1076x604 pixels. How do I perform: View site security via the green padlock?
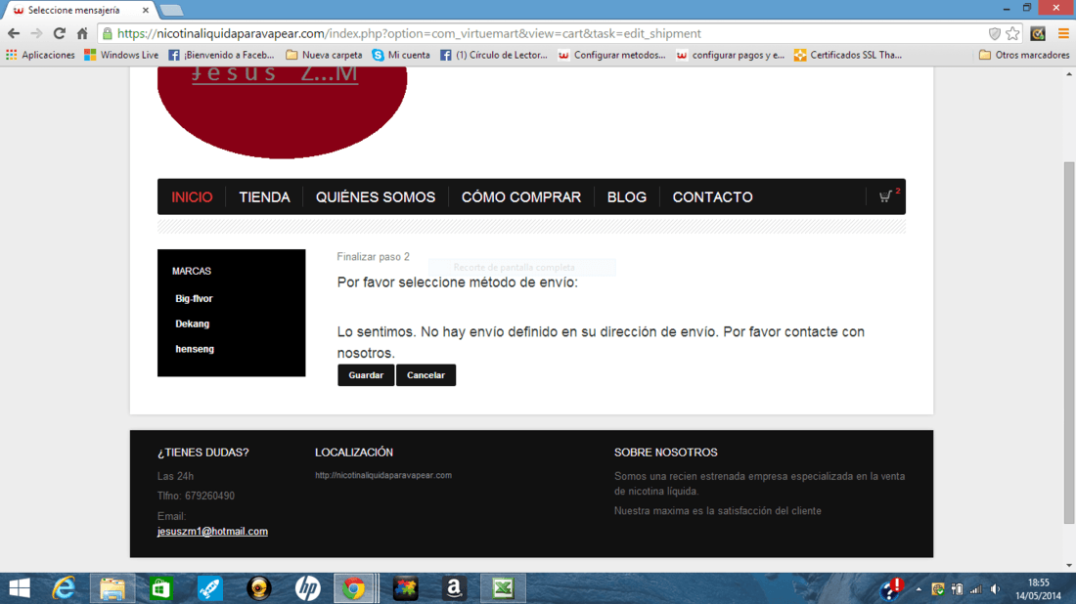click(107, 33)
